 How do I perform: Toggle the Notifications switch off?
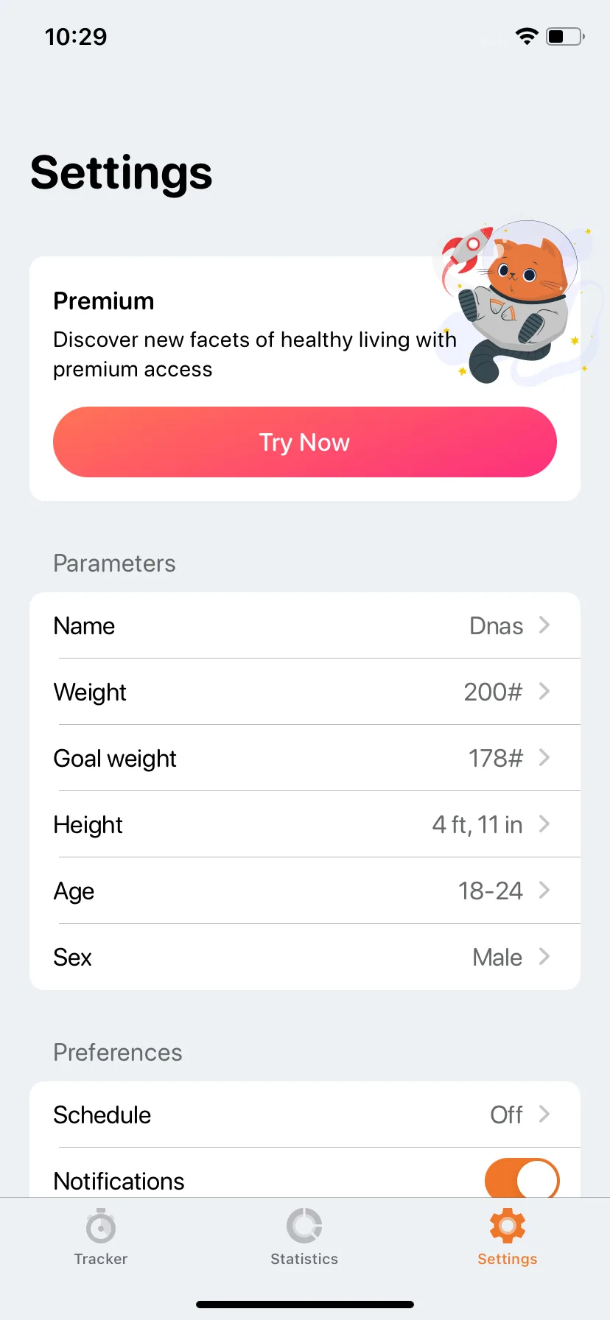click(522, 1178)
